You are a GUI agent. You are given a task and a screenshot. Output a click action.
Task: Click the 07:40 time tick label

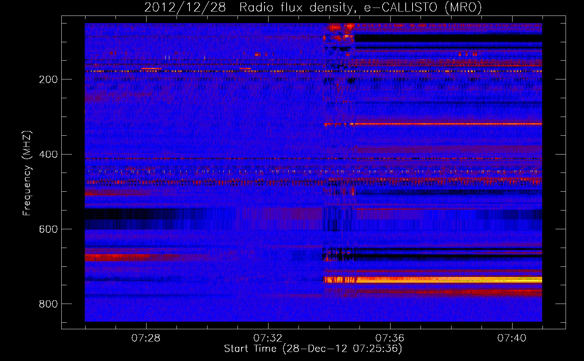coord(512,338)
